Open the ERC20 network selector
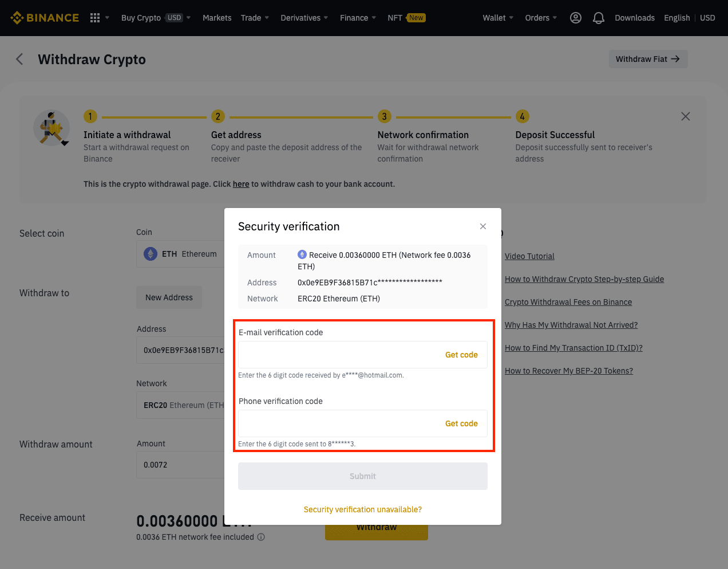The width and height of the screenshot is (728, 569). (x=180, y=405)
